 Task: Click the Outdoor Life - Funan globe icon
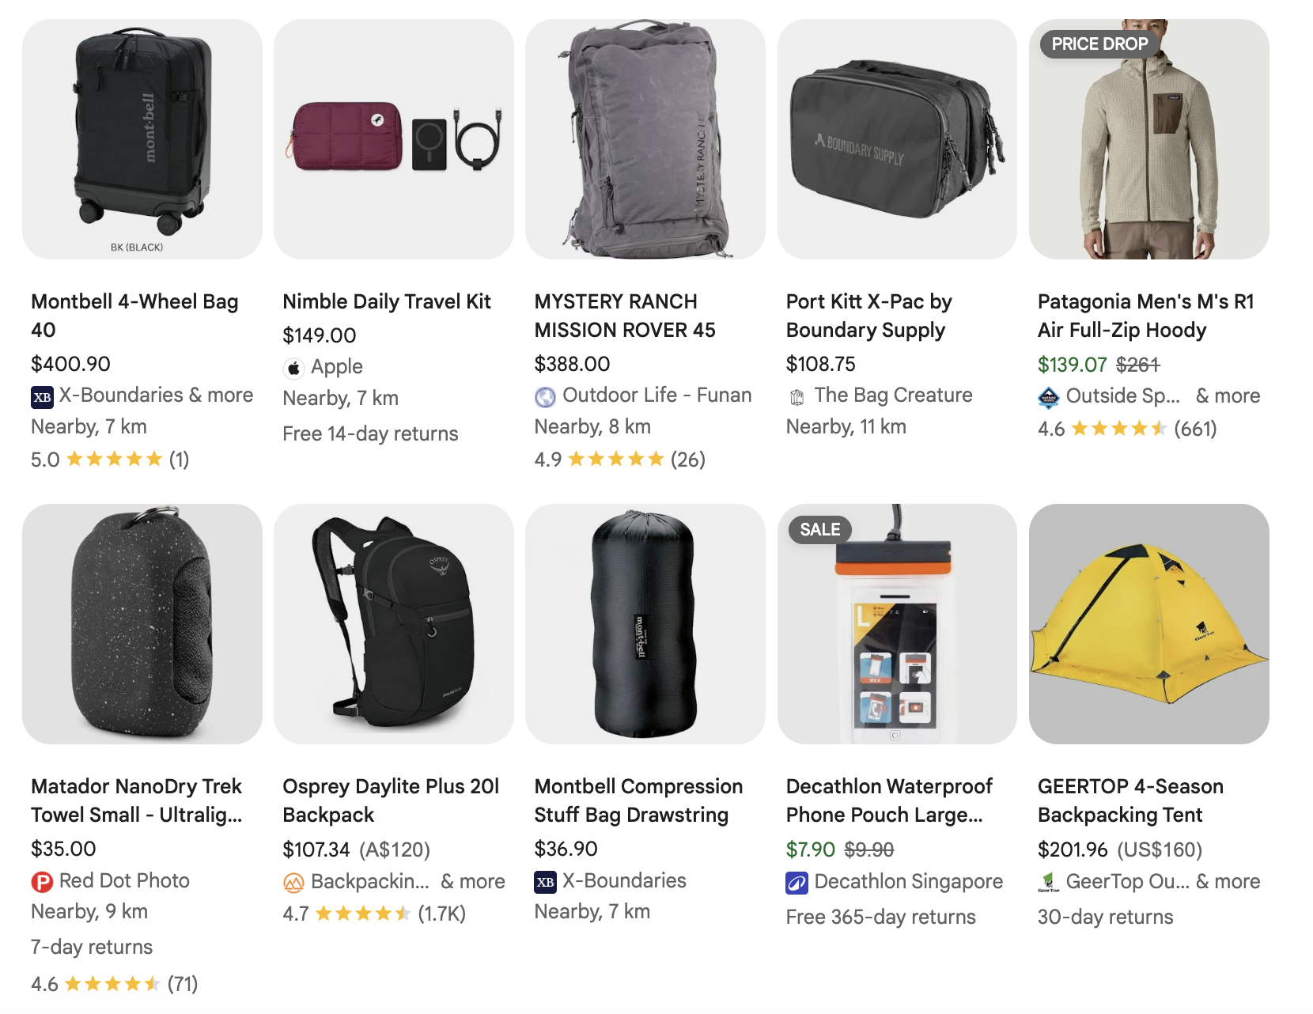(545, 395)
